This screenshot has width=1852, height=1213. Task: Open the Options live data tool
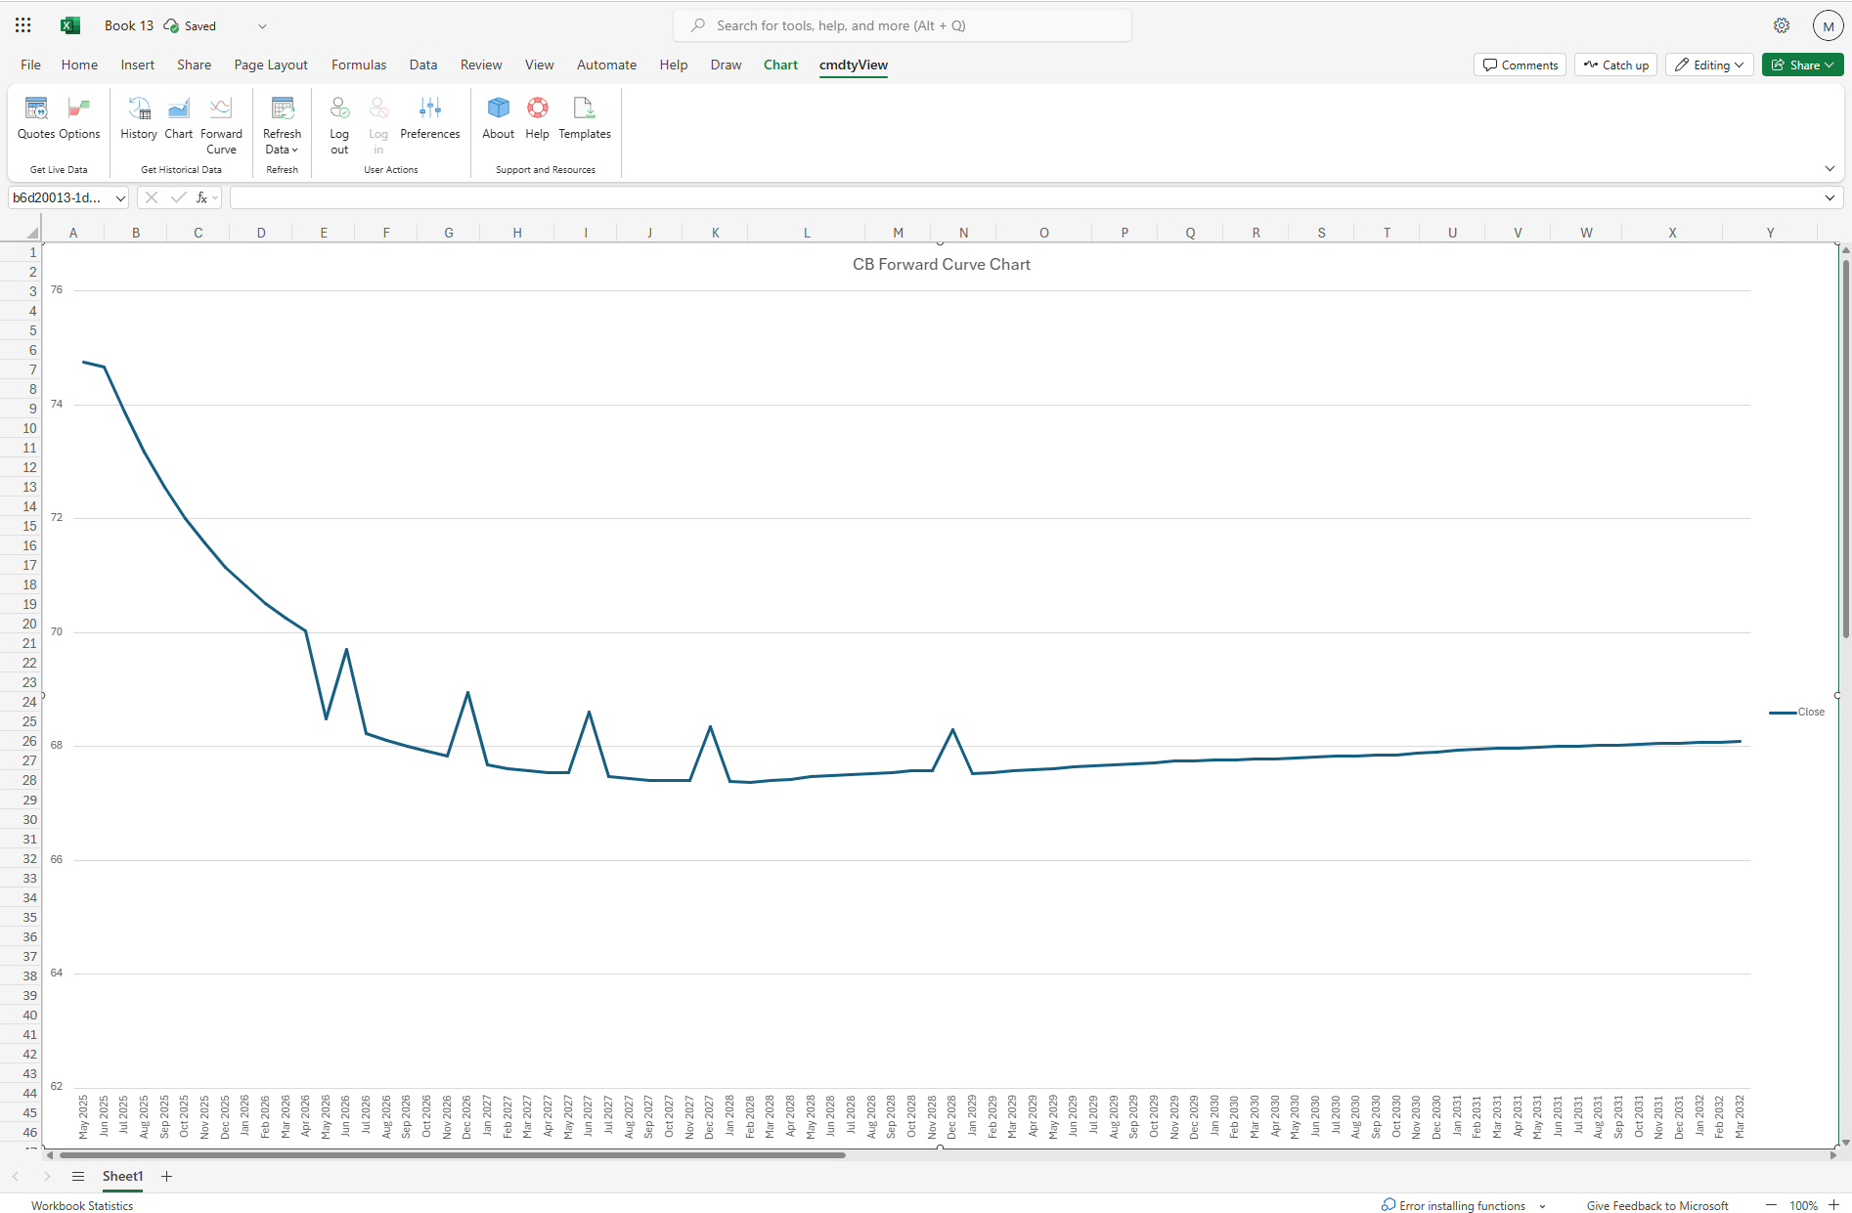79,118
